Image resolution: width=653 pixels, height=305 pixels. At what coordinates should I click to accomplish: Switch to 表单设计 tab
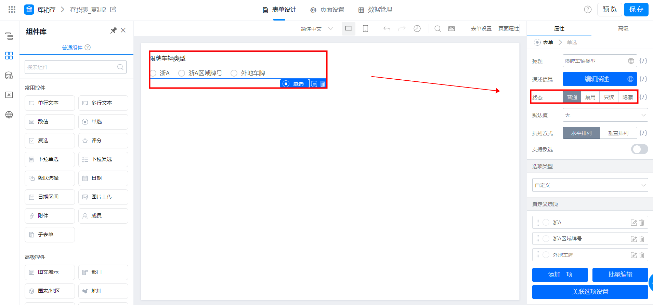[x=279, y=10]
